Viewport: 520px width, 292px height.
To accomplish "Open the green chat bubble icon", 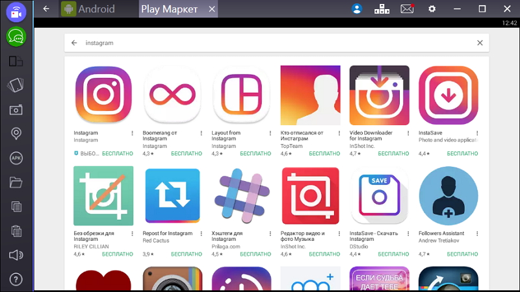I will click(16, 37).
